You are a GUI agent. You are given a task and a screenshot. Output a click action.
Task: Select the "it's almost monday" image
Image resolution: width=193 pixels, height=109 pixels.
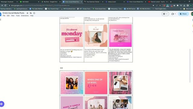coord(72,35)
